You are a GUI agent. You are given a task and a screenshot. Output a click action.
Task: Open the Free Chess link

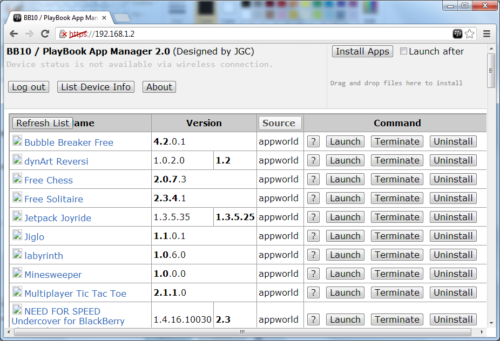click(49, 180)
